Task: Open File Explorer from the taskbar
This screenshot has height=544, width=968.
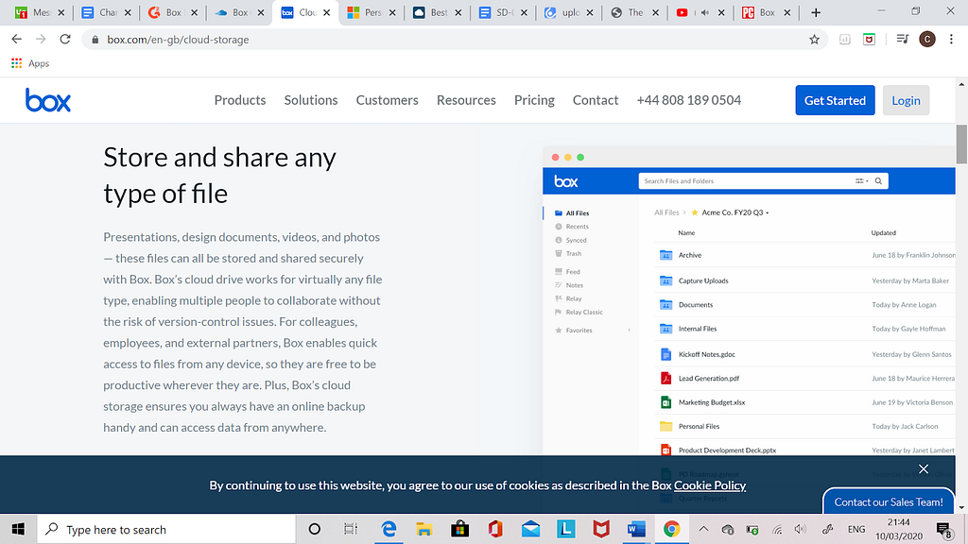Action: (x=423, y=529)
